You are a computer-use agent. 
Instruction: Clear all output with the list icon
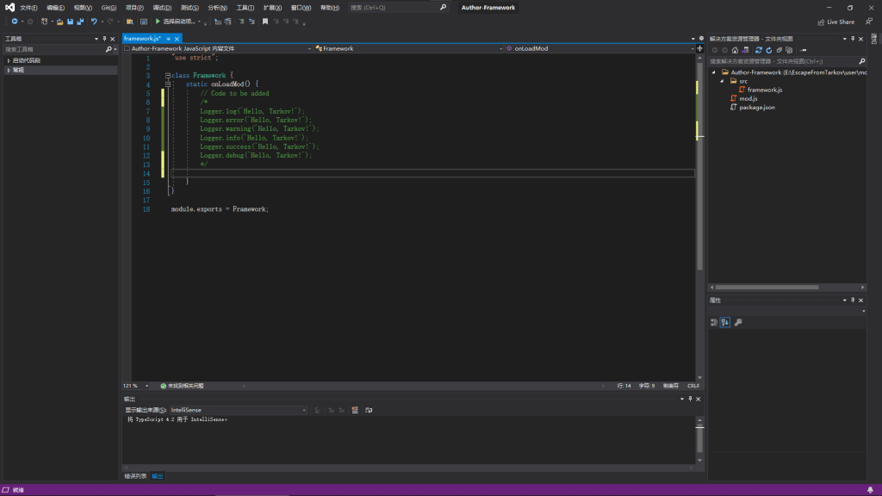tap(355, 410)
